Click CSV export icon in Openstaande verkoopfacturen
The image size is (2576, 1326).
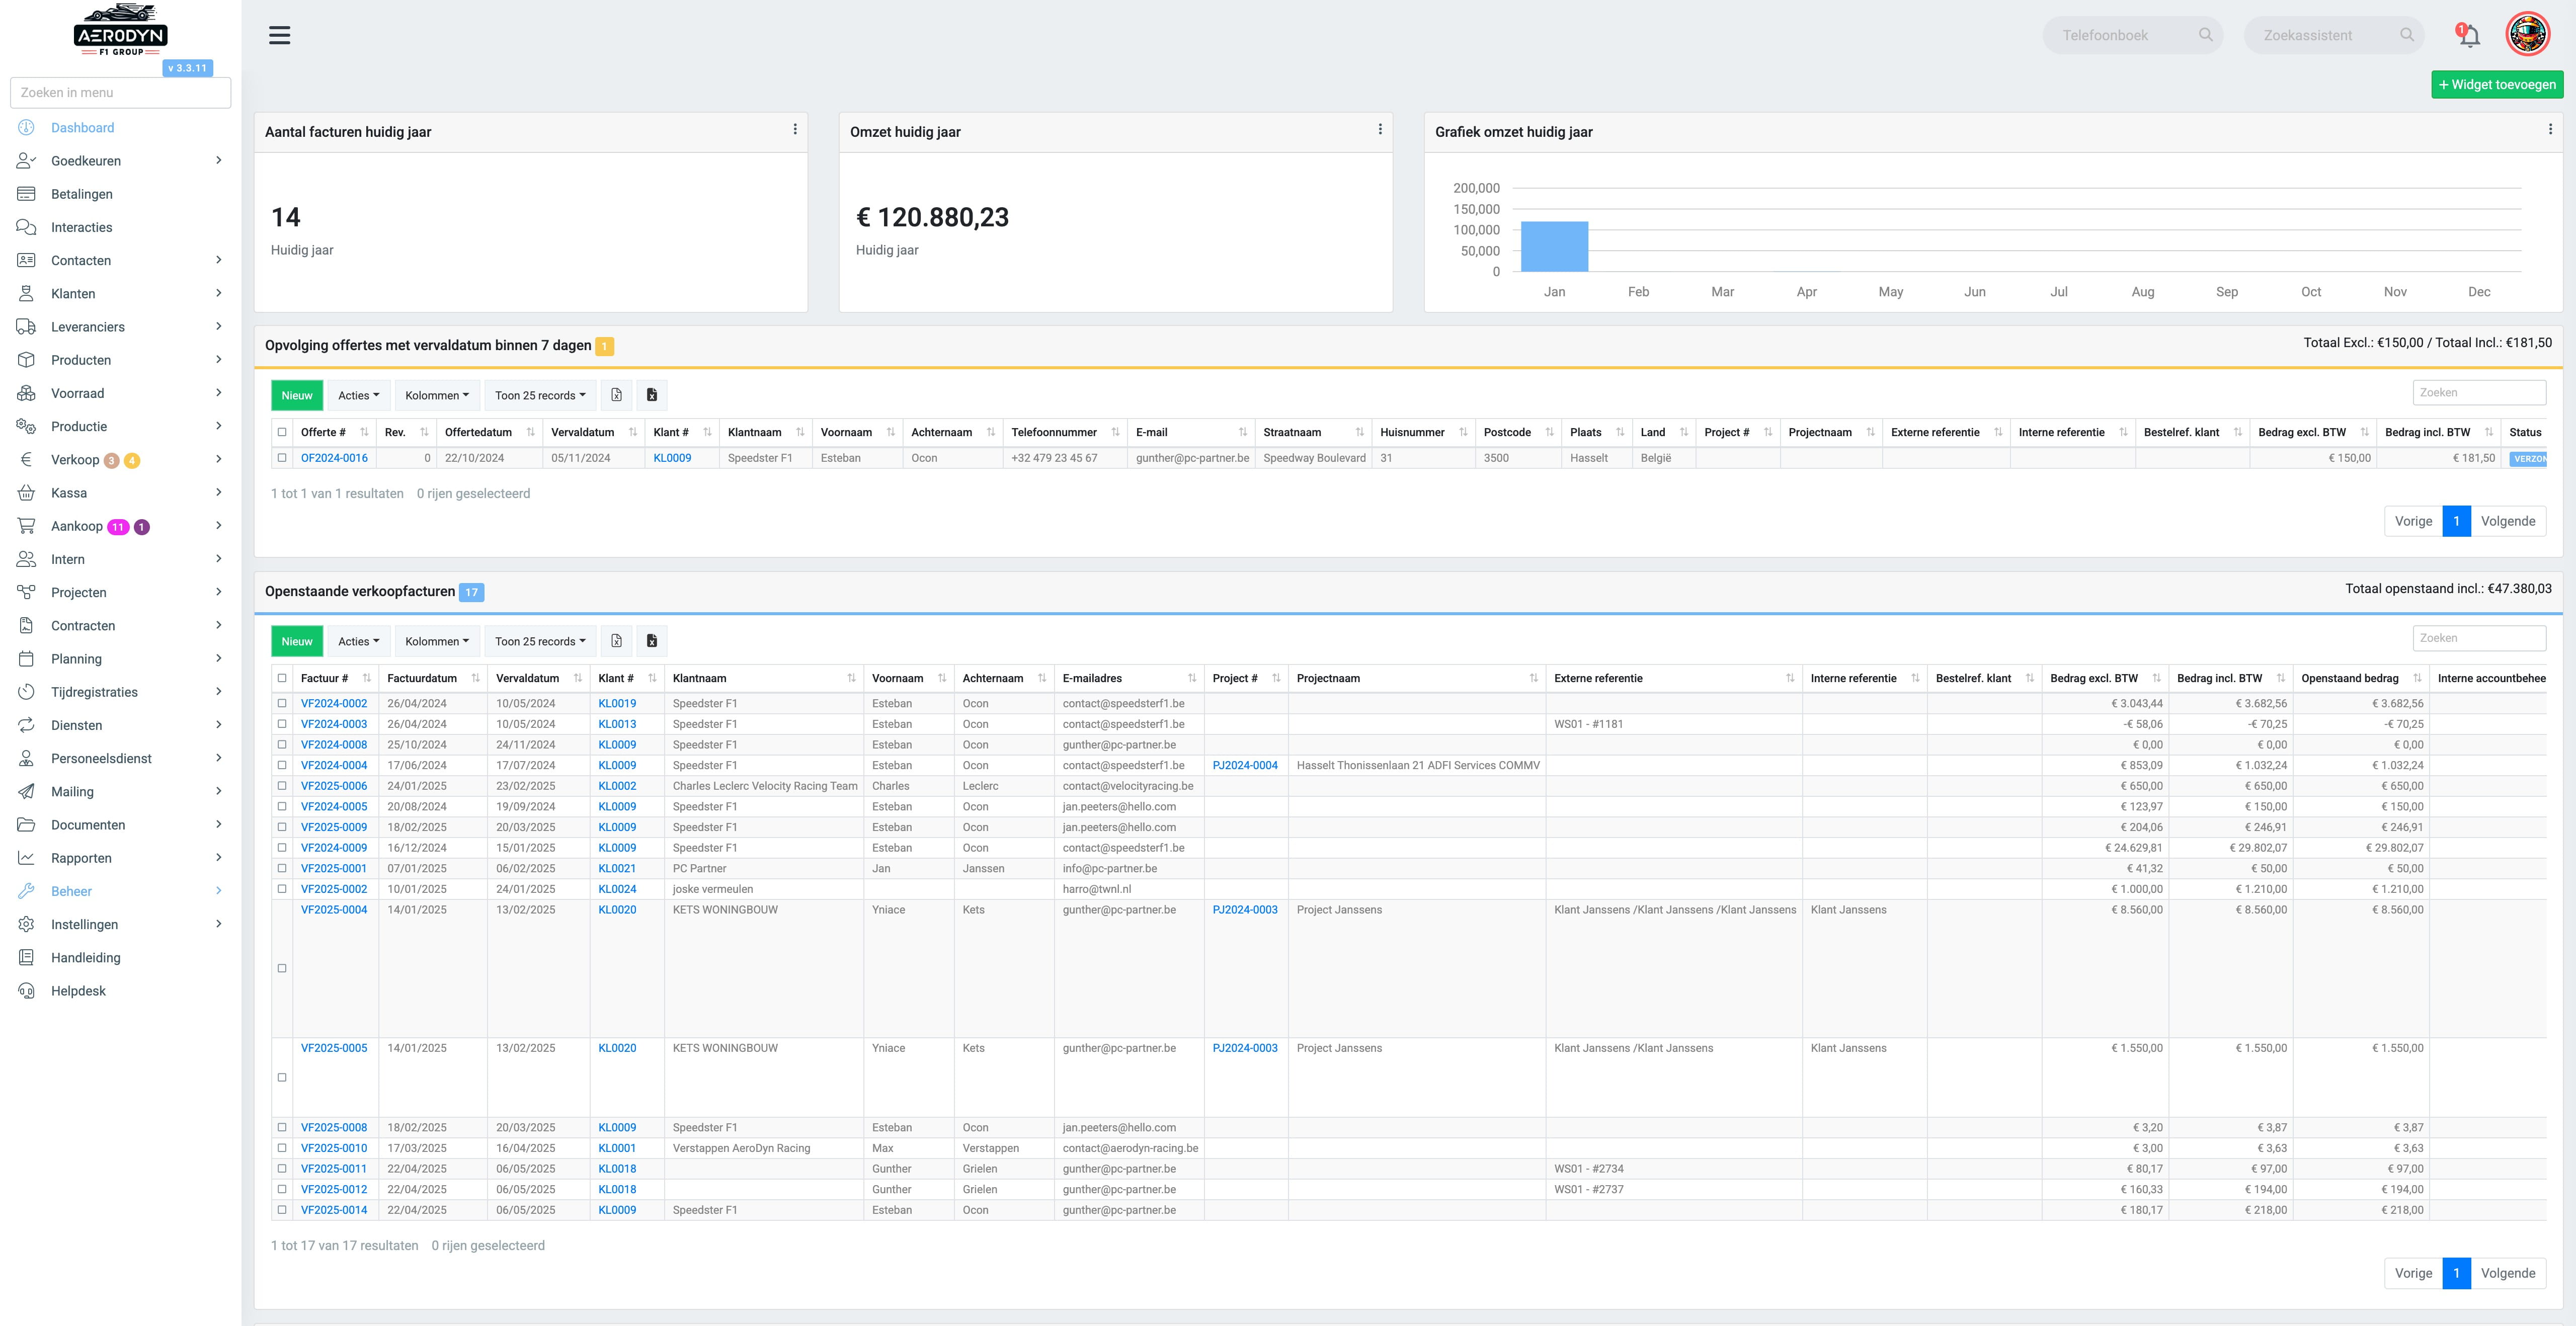point(617,641)
